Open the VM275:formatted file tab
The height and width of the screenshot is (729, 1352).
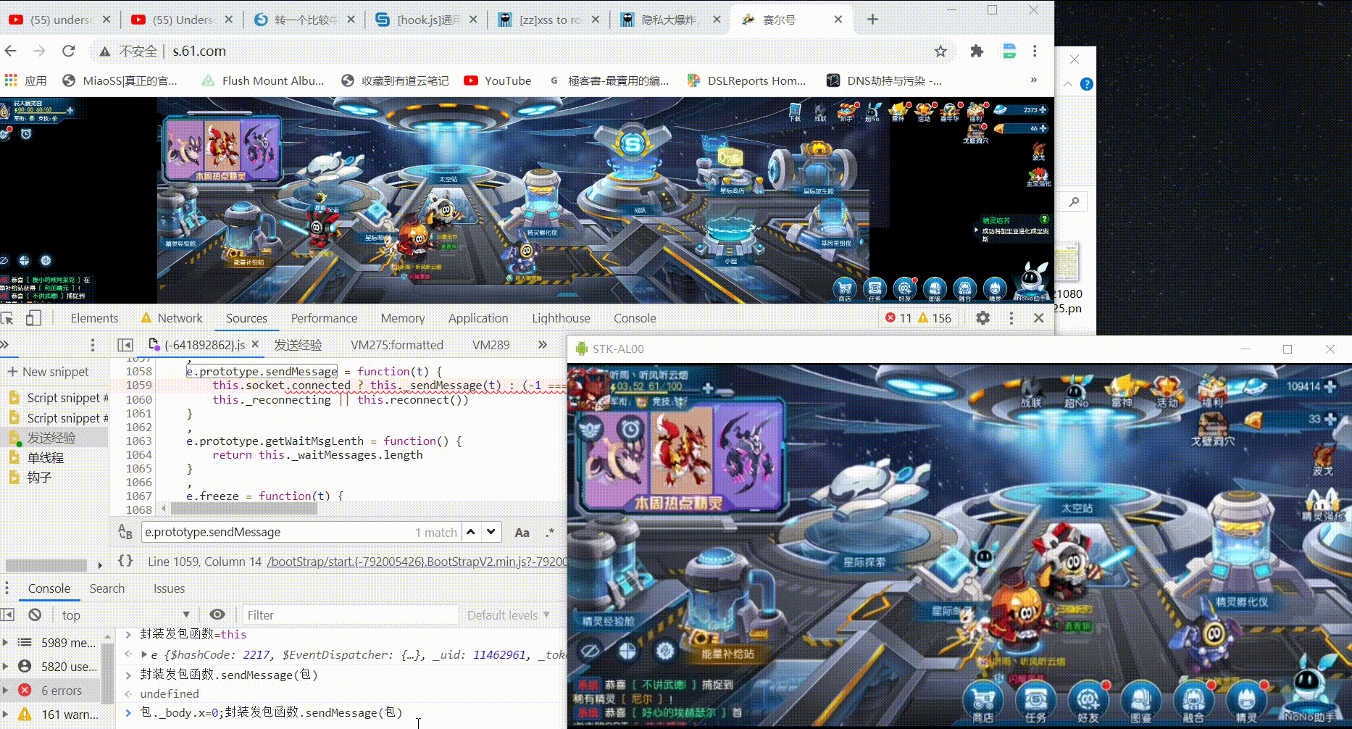[x=397, y=345]
